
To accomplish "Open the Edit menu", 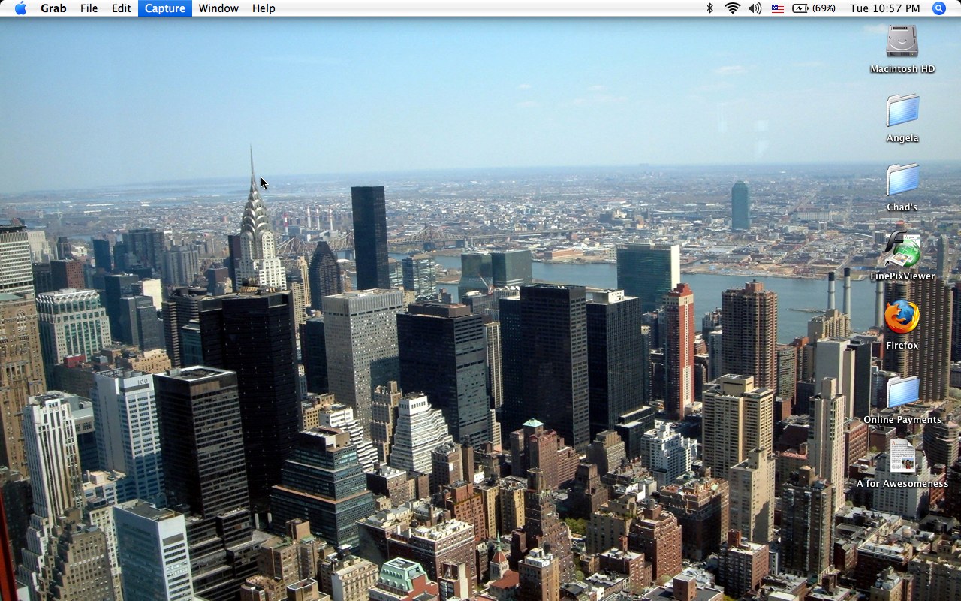I will [x=122, y=8].
